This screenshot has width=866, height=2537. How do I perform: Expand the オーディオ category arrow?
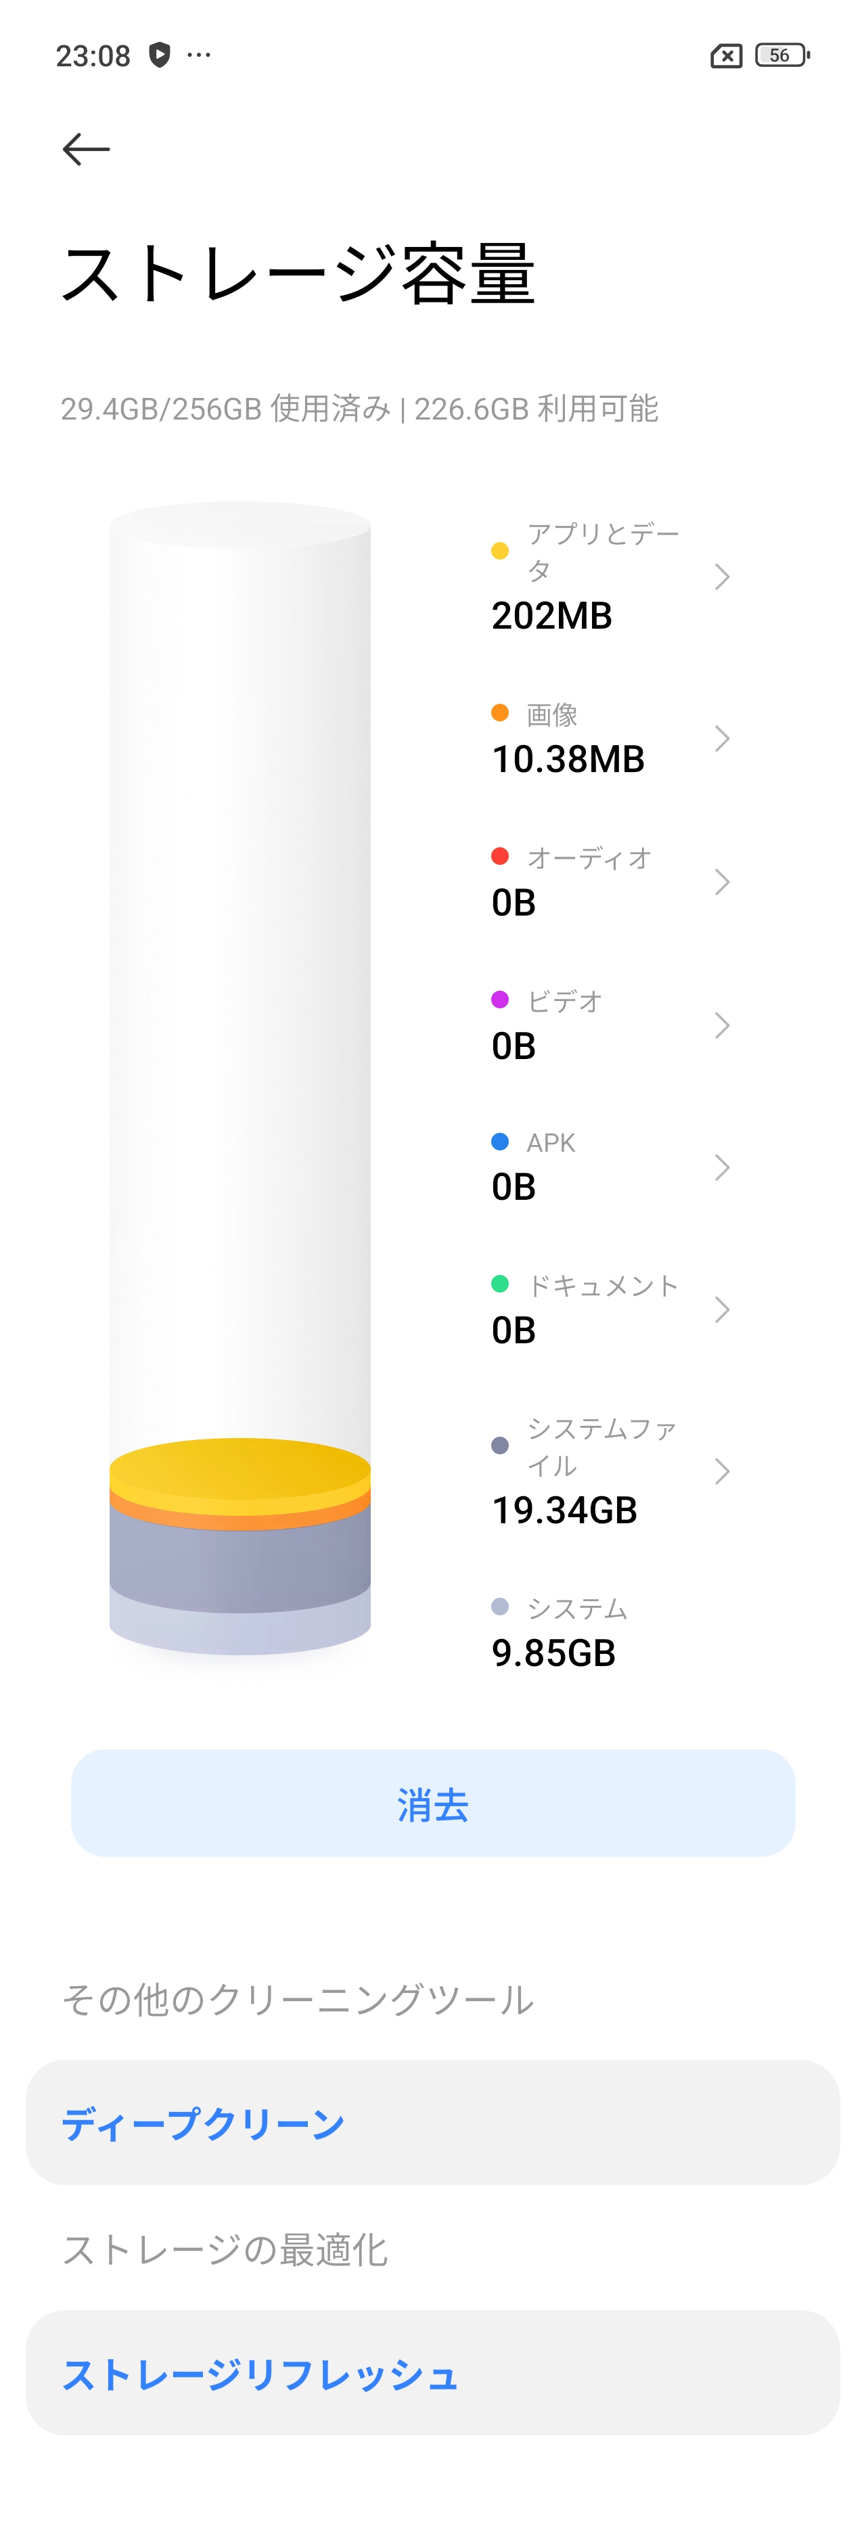pos(721,882)
